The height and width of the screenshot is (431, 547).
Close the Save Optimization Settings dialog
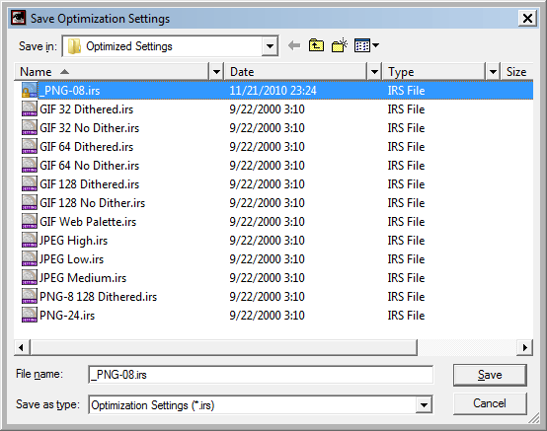[527, 18]
